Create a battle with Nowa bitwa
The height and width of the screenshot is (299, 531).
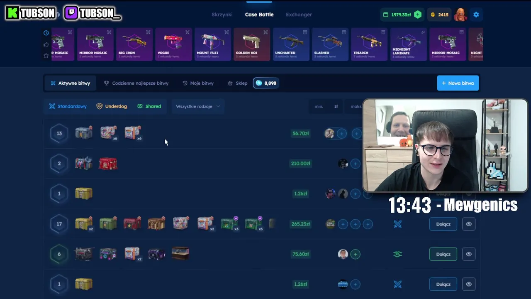coord(458,83)
